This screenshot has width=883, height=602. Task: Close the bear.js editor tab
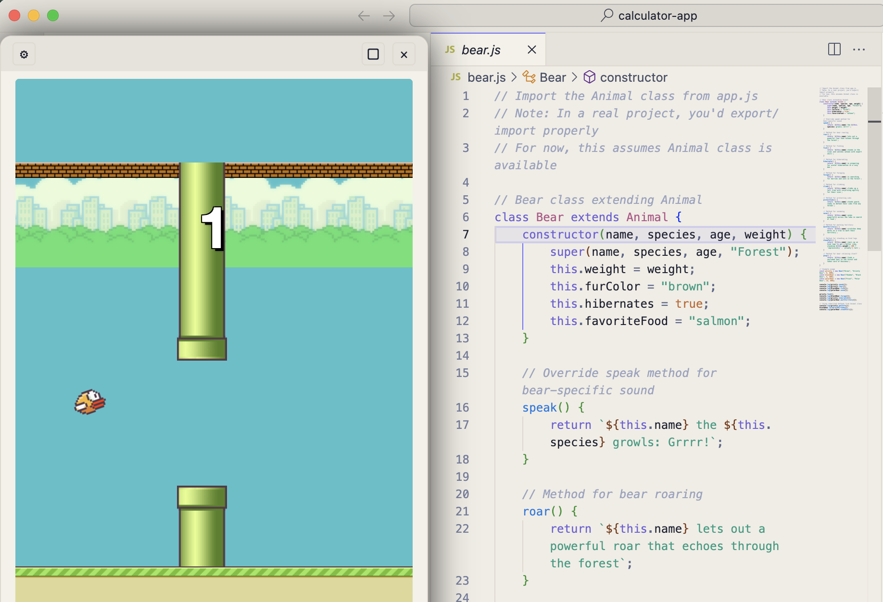532,50
